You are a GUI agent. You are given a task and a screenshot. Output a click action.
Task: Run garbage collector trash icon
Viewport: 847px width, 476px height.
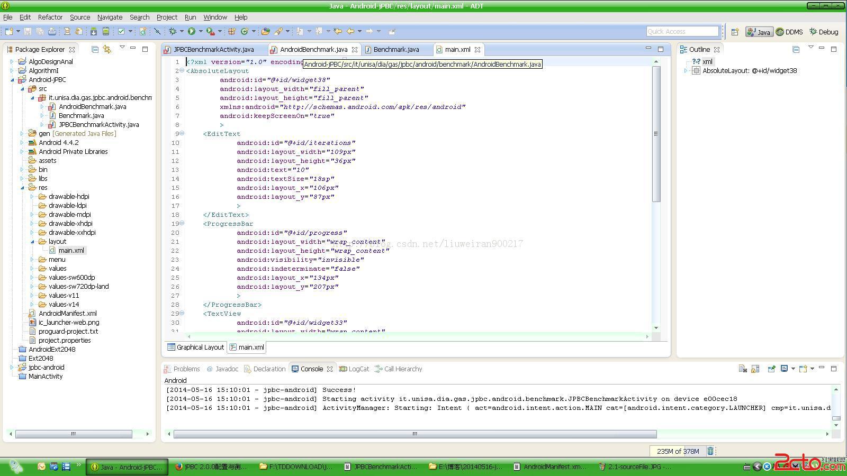[x=710, y=451]
